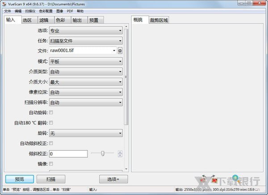The height and width of the screenshot is (195, 268).
Task: Open the 任务 dropdown showing 扫描至文件
Action: point(86,41)
